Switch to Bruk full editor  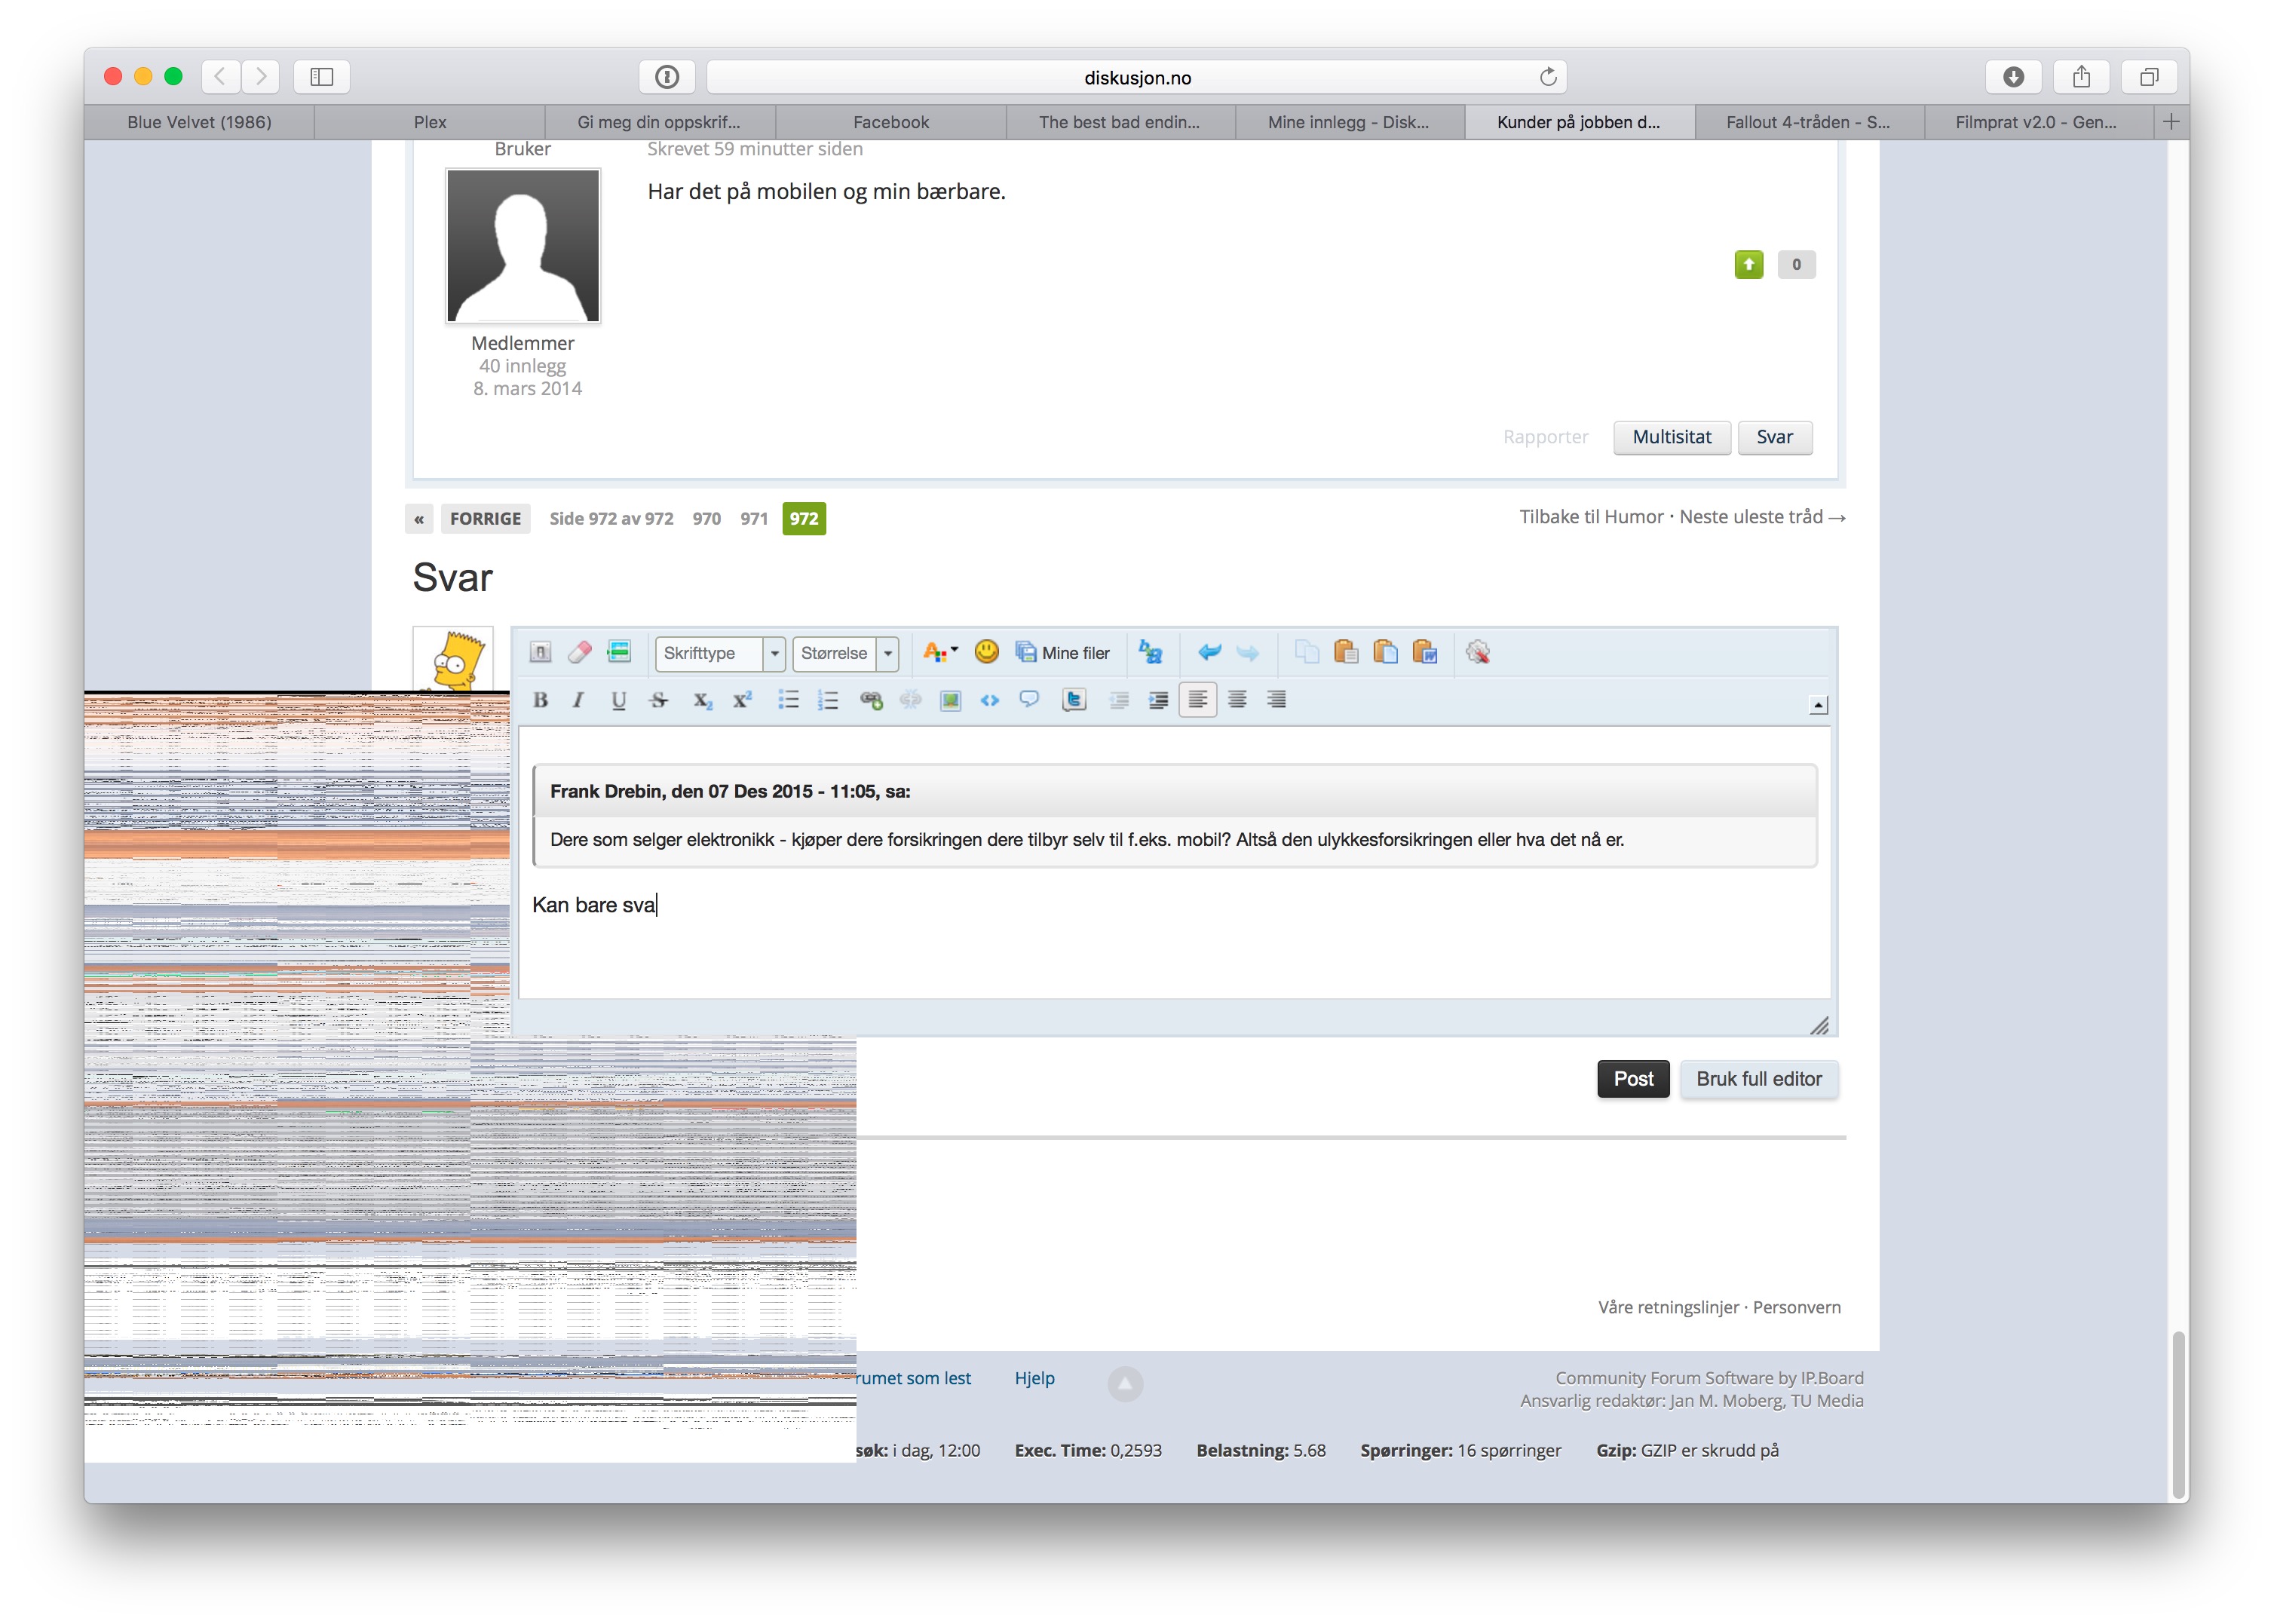pyautogui.click(x=1758, y=1079)
